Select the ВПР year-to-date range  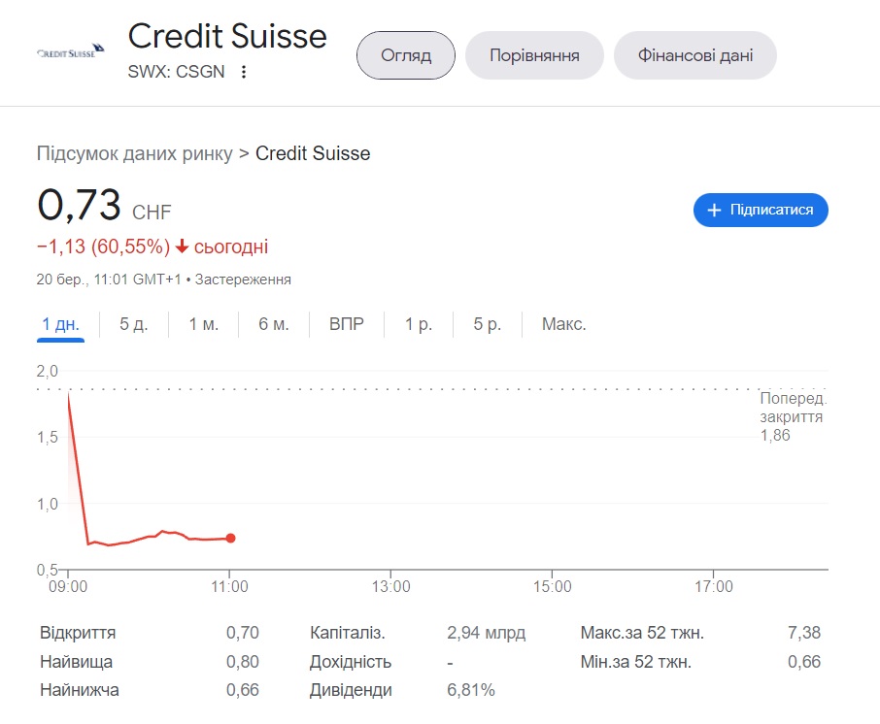click(x=347, y=324)
